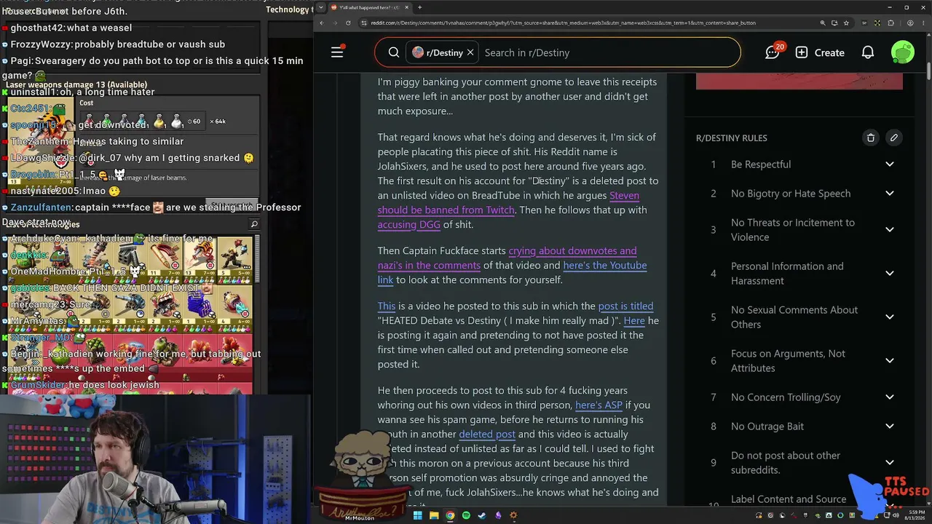932x524 pixels.
Task: Close the Reddit browser tab
Action: 407,7
